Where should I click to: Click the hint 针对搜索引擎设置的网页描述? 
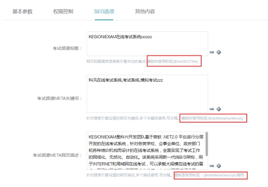[111, 175]
